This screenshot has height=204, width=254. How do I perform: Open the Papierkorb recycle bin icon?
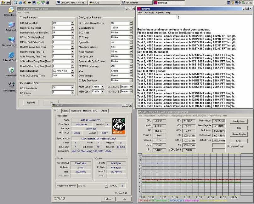click(11, 70)
